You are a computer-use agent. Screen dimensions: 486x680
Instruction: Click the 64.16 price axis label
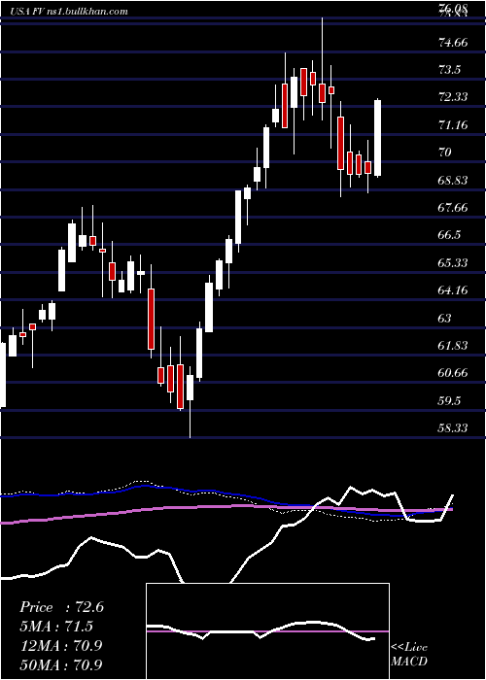click(453, 290)
